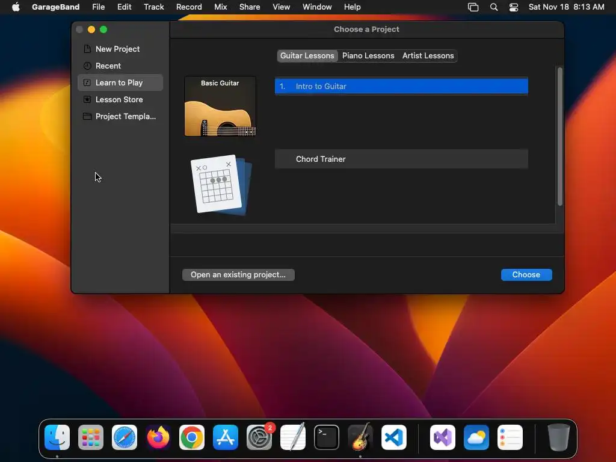The width and height of the screenshot is (616, 462).
Task: Launch Firefox from the Dock
Action: 158,437
